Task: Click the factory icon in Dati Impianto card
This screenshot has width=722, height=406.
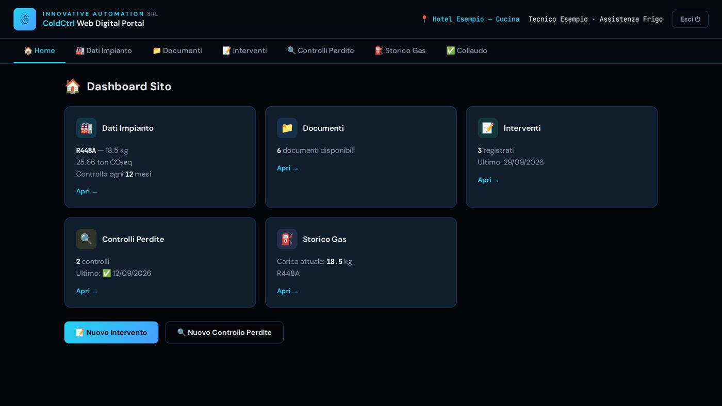Action: [x=86, y=128]
